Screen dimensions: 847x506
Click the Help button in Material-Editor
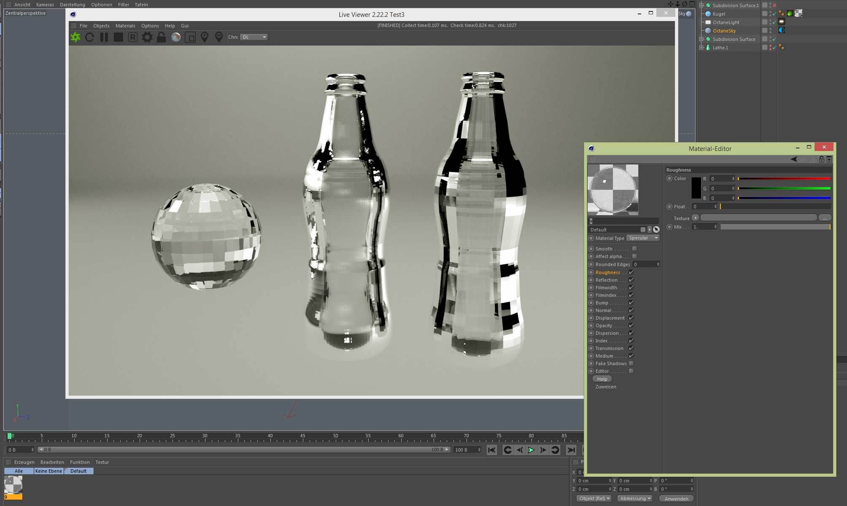(602, 379)
